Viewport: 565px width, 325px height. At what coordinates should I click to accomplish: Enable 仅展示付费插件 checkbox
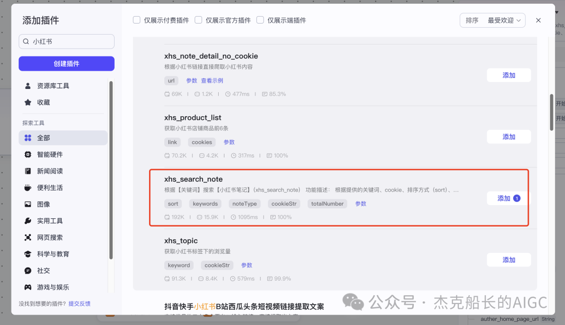tap(137, 20)
